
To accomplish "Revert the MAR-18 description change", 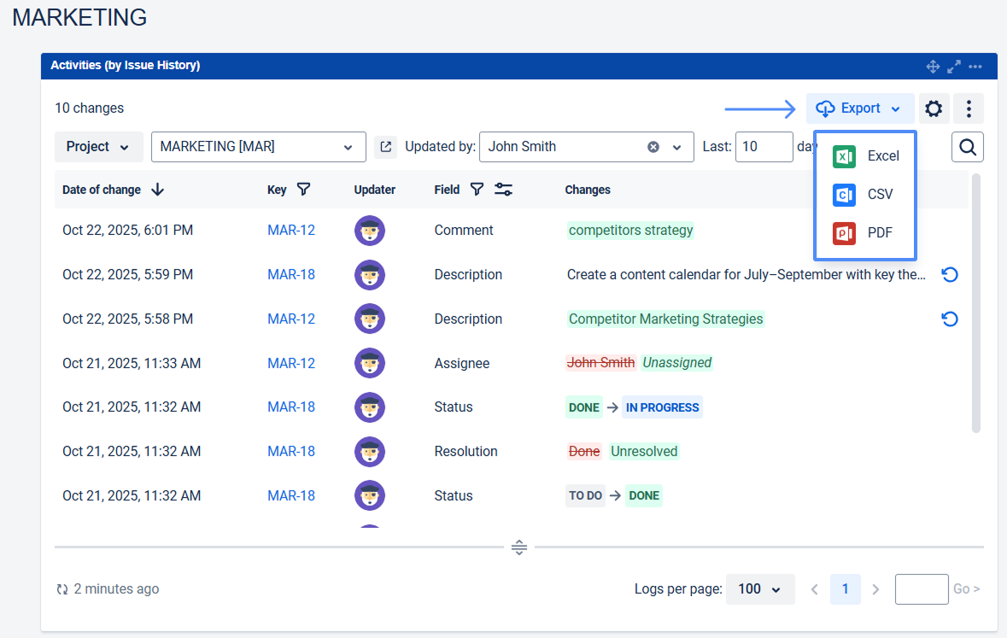I will 949,275.
